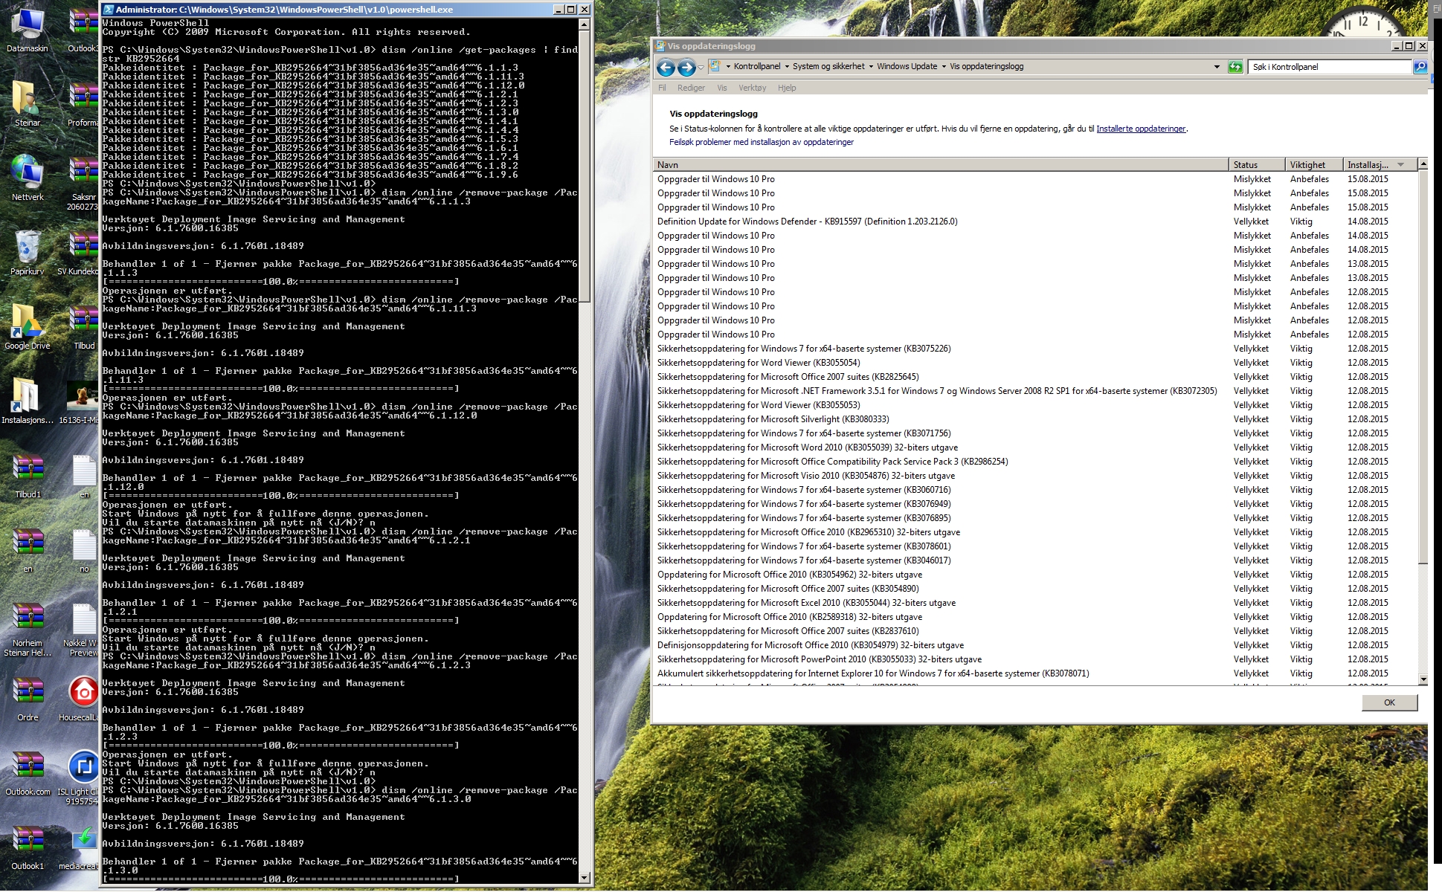Click the Back arrow in Vis oppdateringslogg
1442x892 pixels.
click(666, 68)
